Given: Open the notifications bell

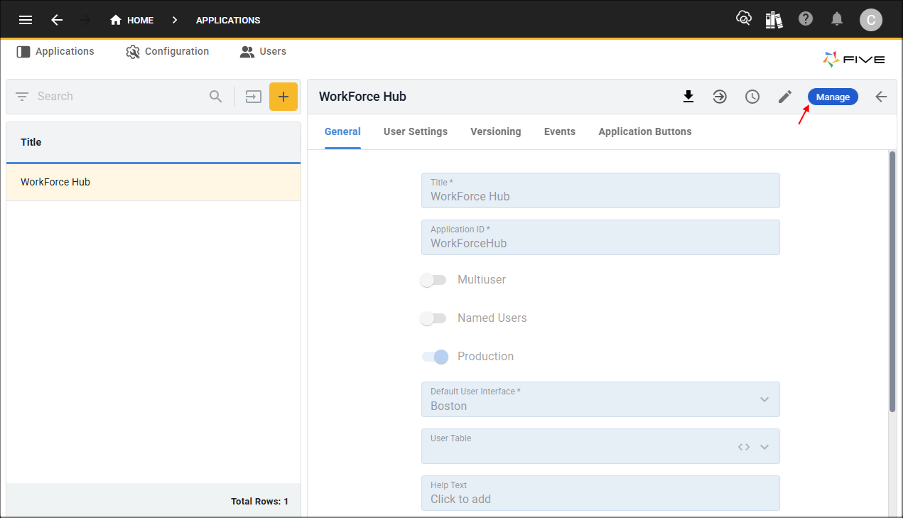Looking at the screenshot, I should [837, 19].
